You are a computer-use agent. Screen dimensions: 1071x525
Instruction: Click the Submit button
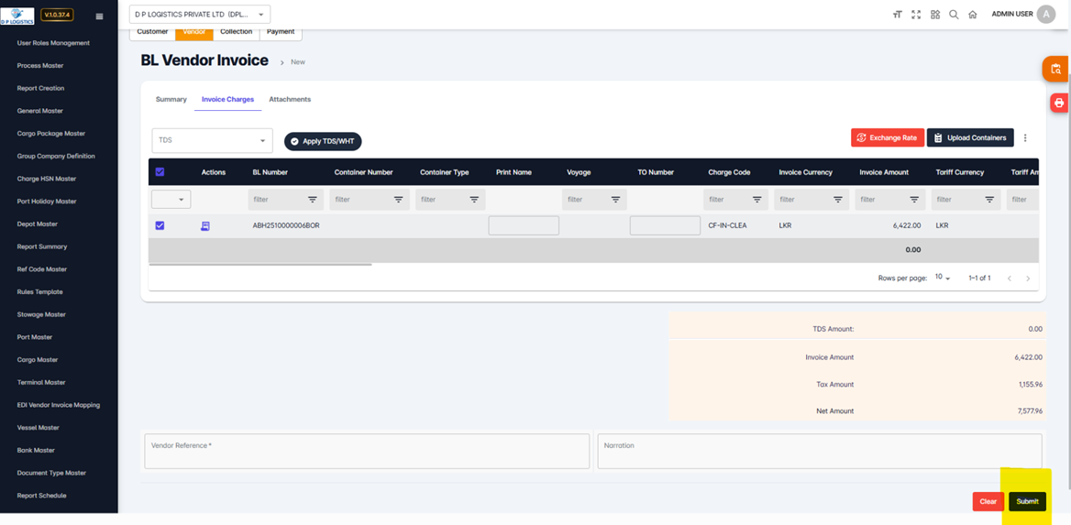pos(1027,501)
